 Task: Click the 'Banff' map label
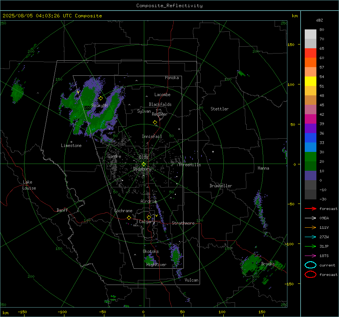pyautogui.click(x=62, y=210)
